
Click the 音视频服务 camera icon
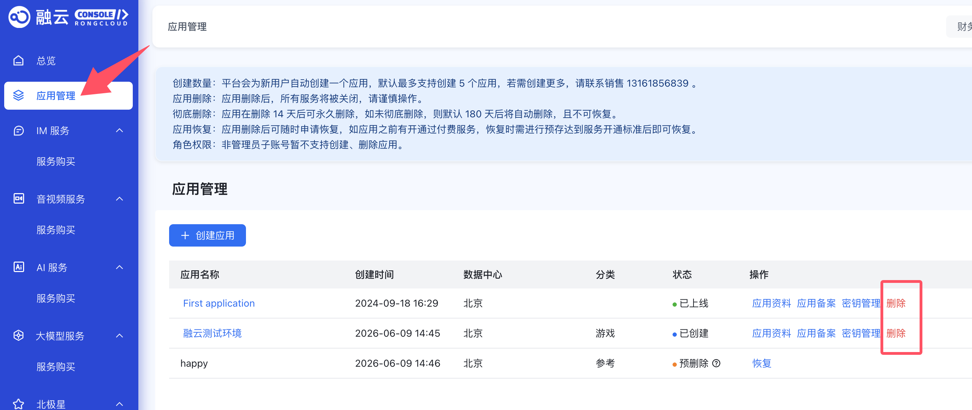click(x=19, y=198)
